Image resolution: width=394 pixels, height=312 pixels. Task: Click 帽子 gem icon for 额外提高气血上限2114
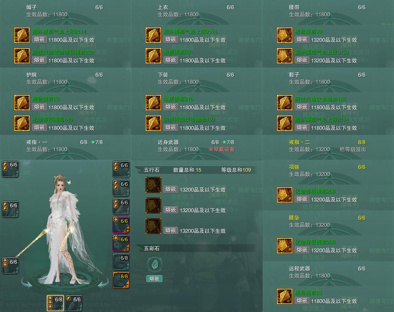pos(22,35)
